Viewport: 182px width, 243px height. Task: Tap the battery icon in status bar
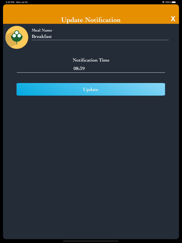pos(174,2)
